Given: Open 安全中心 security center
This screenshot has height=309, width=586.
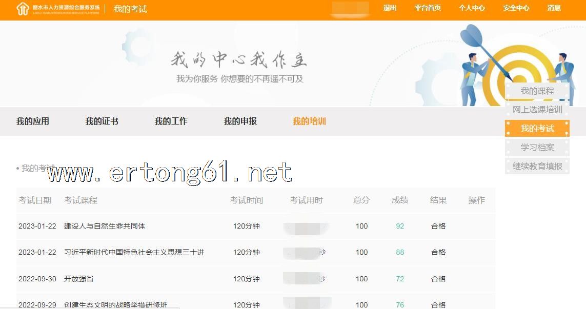Looking at the screenshot, I should [x=516, y=8].
